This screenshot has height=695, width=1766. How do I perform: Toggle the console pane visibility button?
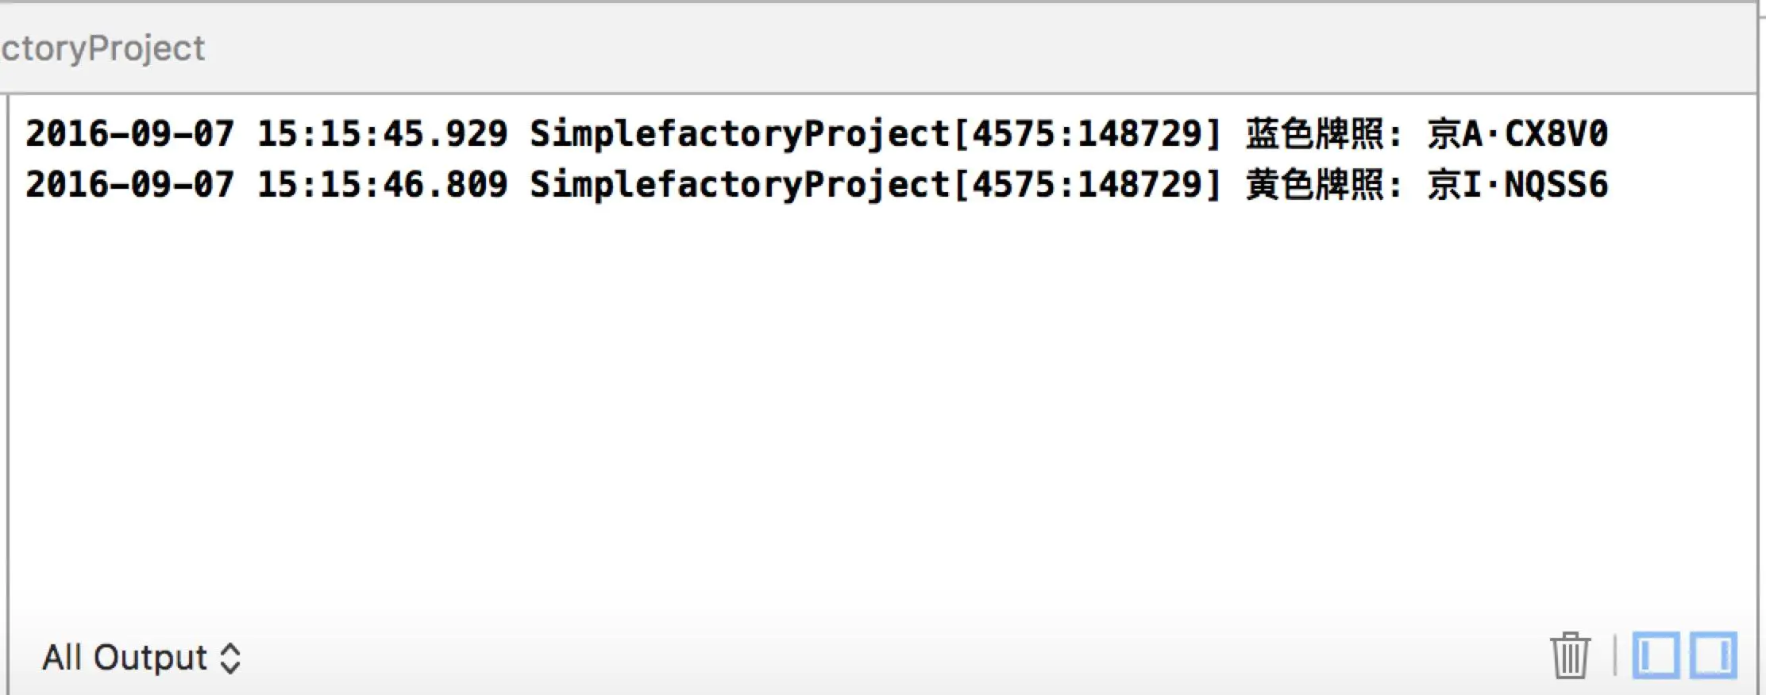pyautogui.click(x=1713, y=655)
